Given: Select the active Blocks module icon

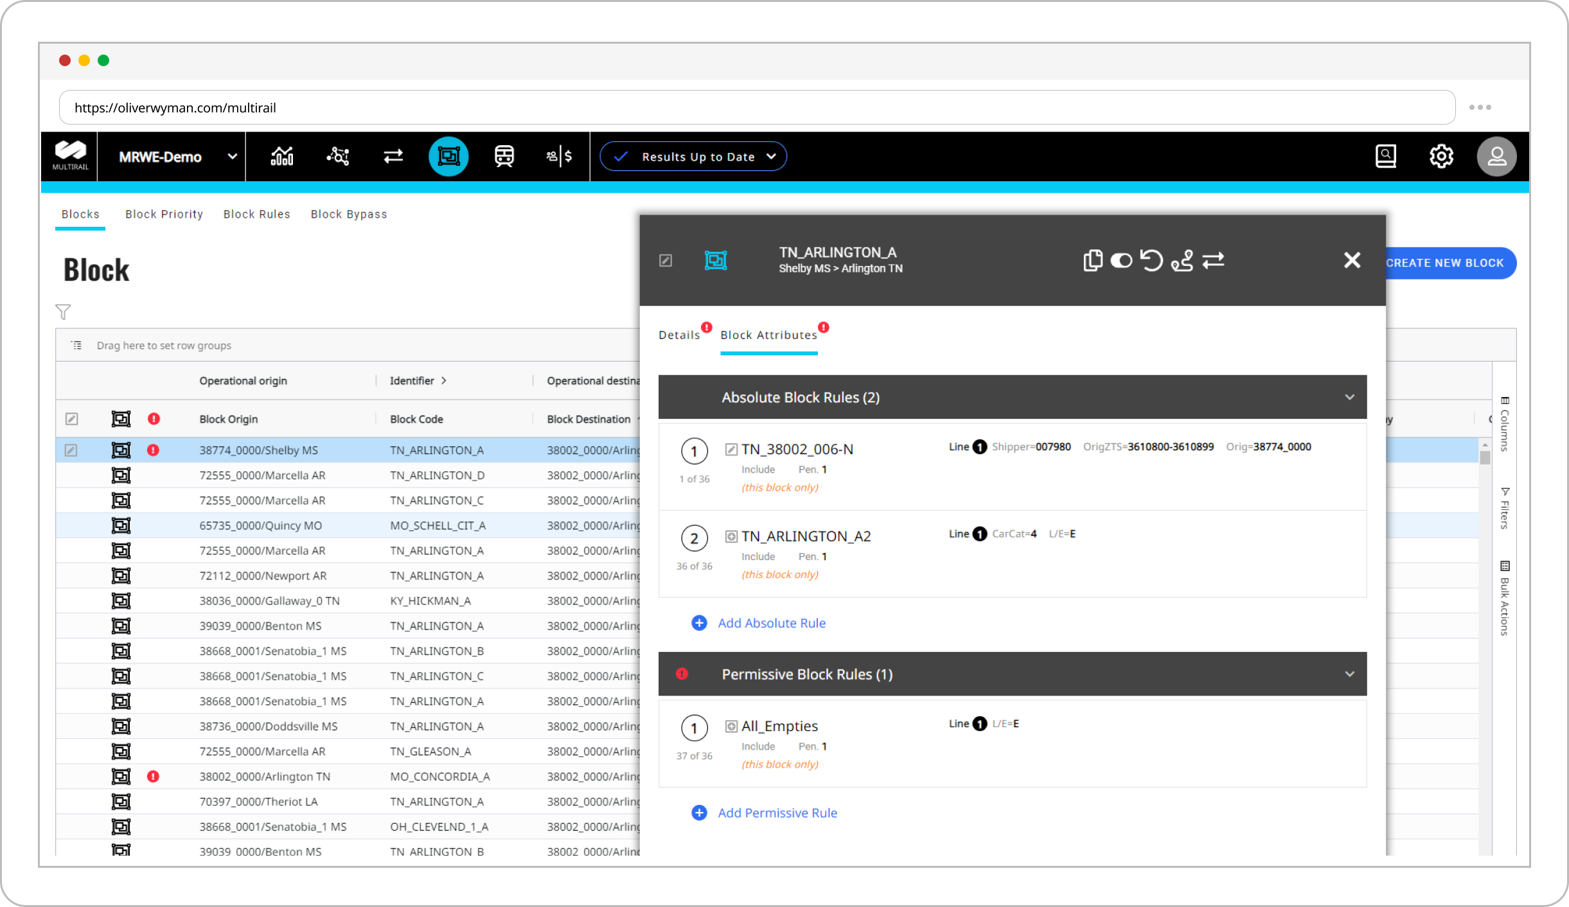Looking at the screenshot, I should [448, 156].
